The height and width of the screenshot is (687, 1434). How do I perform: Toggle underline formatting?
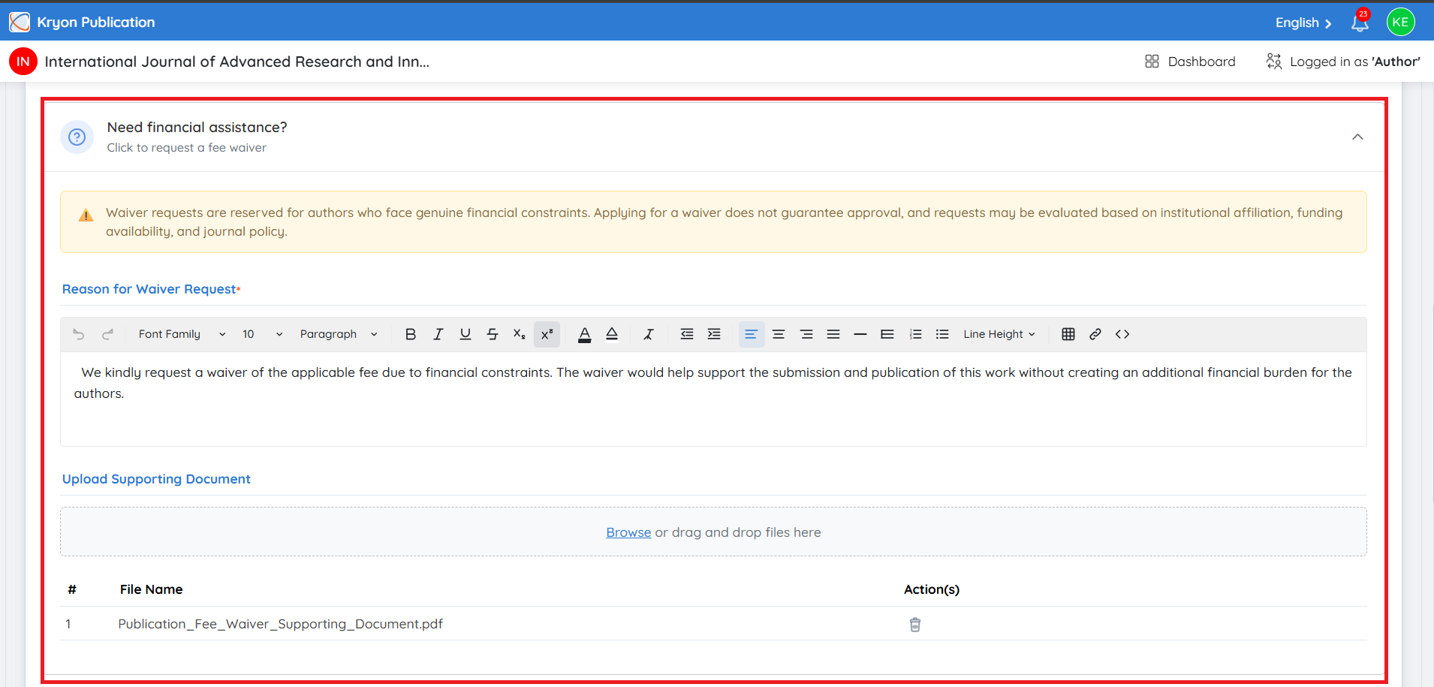[x=465, y=334]
